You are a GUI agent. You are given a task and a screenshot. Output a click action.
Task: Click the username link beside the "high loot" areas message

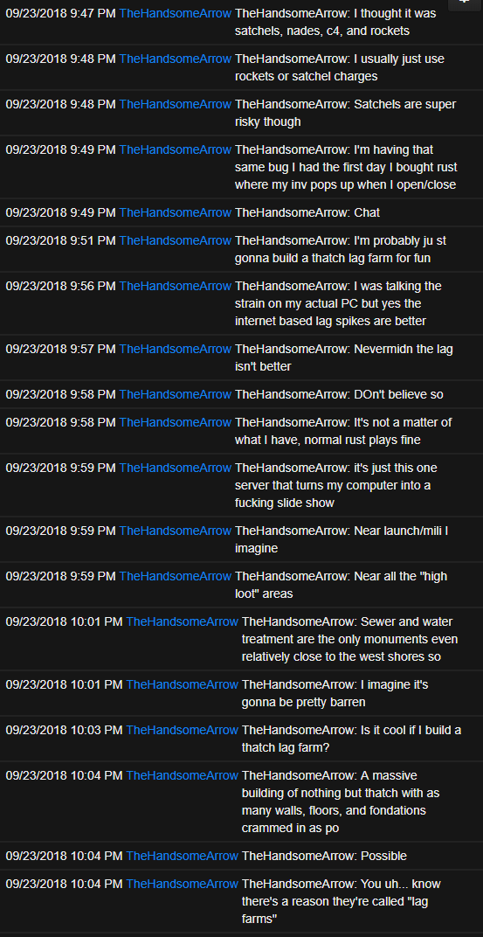[175, 577]
